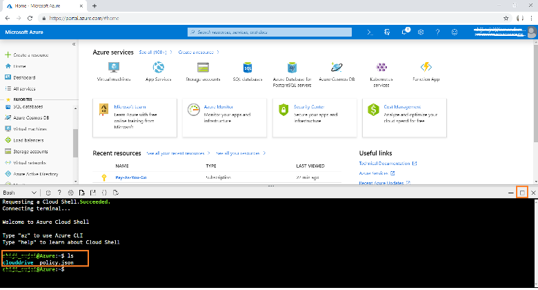The image size is (538, 290).
Task: Open the Technical Documentation link
Action: (x=385, y=164)
